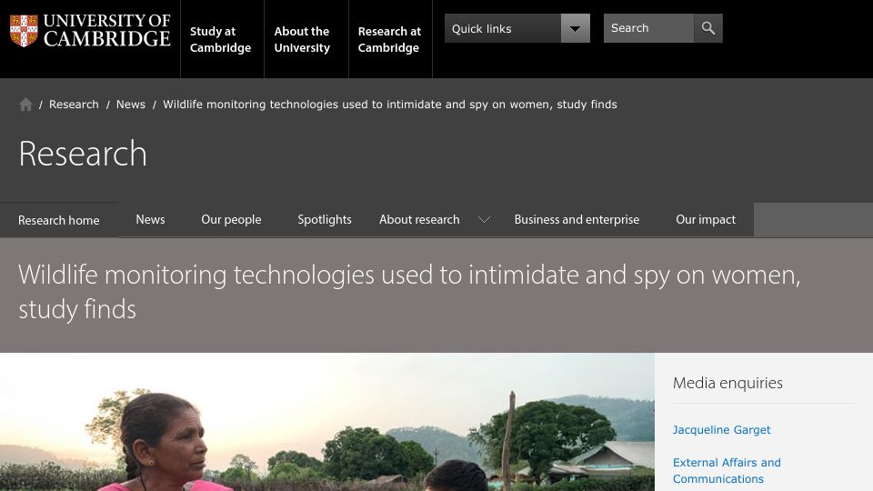
Task: Click the Media enquiries heading
Action: pyautogui.click(x=727, y=383)
